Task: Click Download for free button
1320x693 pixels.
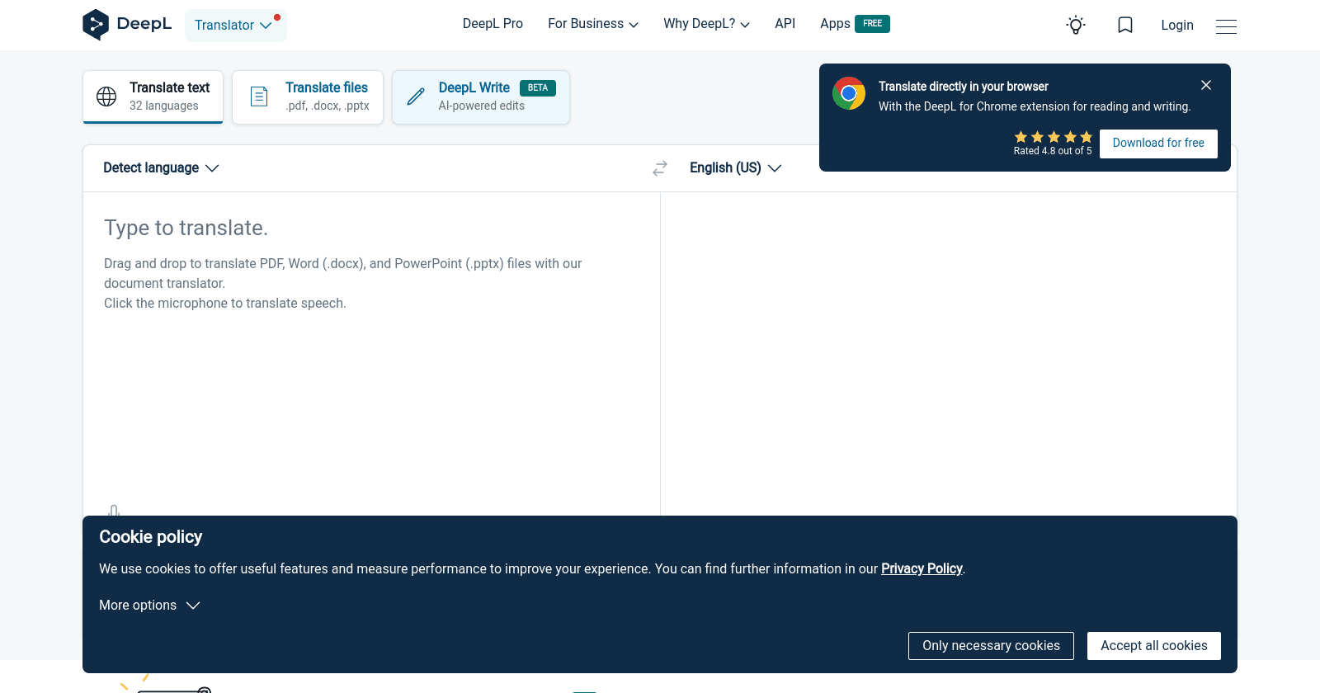Action: pyautogui.click(x=1158, y=144)
